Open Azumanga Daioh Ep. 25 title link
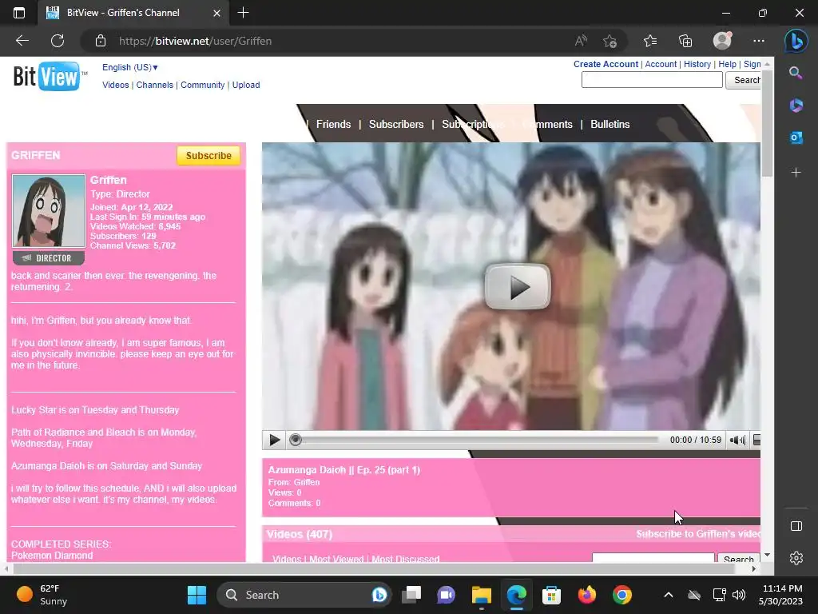 [343, 470]
